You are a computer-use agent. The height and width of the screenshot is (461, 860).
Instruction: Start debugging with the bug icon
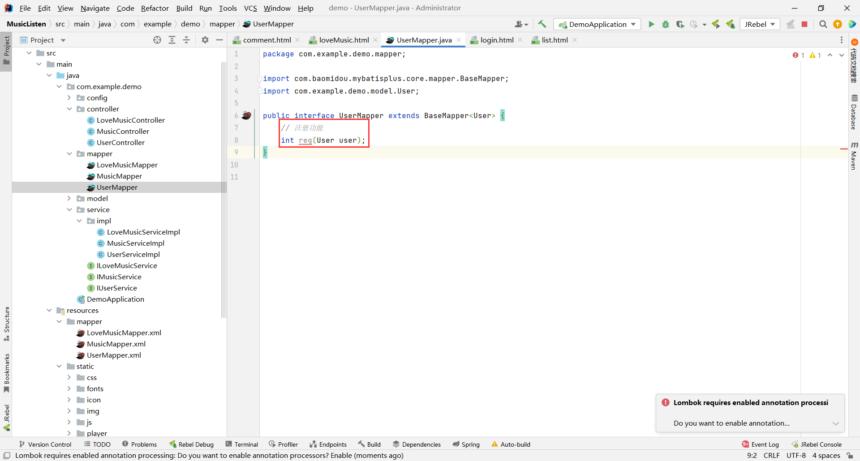click(x=666, y=24)
